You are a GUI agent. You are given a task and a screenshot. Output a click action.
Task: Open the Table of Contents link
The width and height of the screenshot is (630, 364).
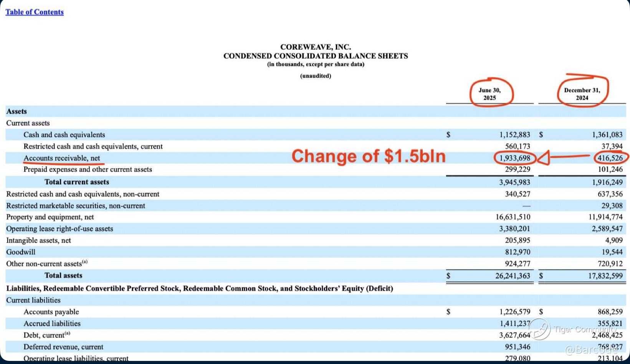point(35,12)
